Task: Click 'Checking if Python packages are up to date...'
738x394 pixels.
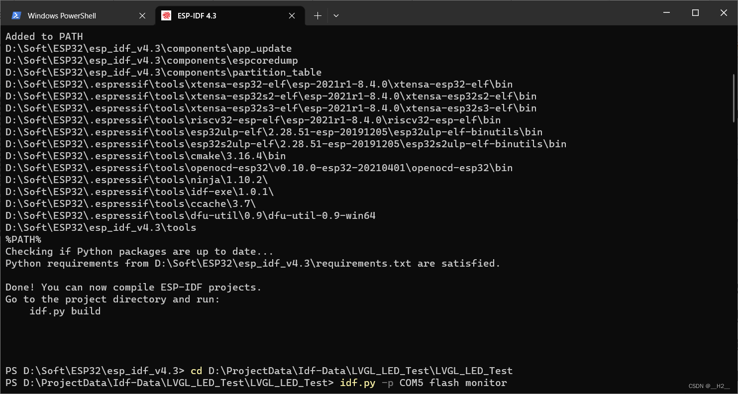Action: click(x=140, y=251)
